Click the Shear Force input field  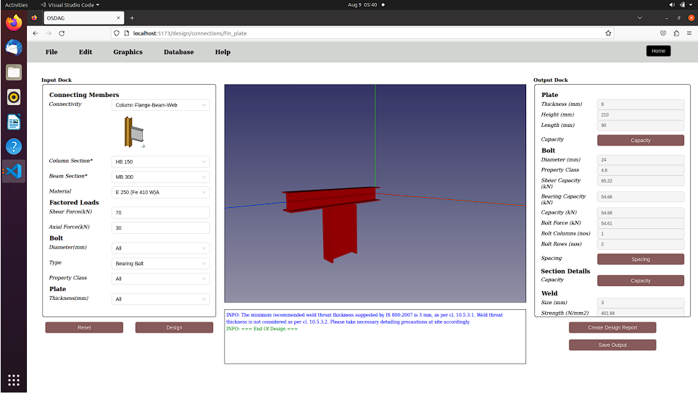coord(160,212)
